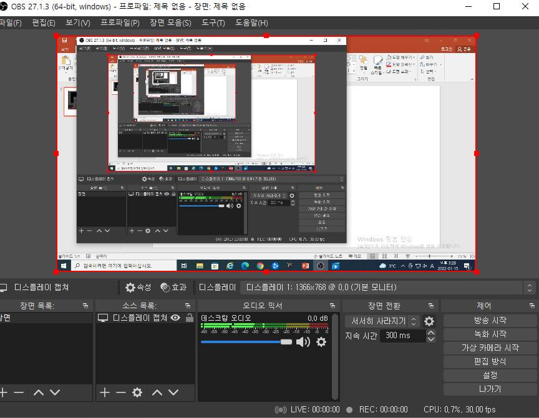This screenshot has height=418, width=539.
Task: Remove selected scene with minus icon
Action: 19,392
